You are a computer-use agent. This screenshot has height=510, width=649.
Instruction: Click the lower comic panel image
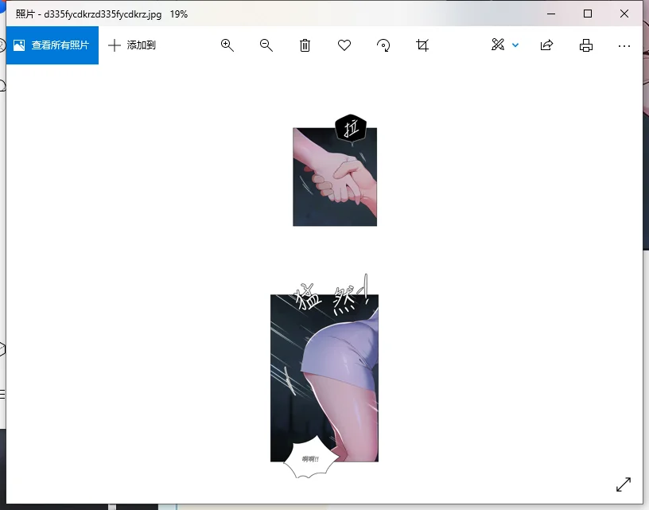pos(324,378)
